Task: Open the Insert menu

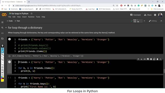Action: coord(24,17)
